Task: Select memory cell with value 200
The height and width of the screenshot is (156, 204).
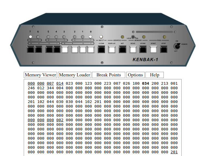Action: pyautogui.click(x=155, y=83)
